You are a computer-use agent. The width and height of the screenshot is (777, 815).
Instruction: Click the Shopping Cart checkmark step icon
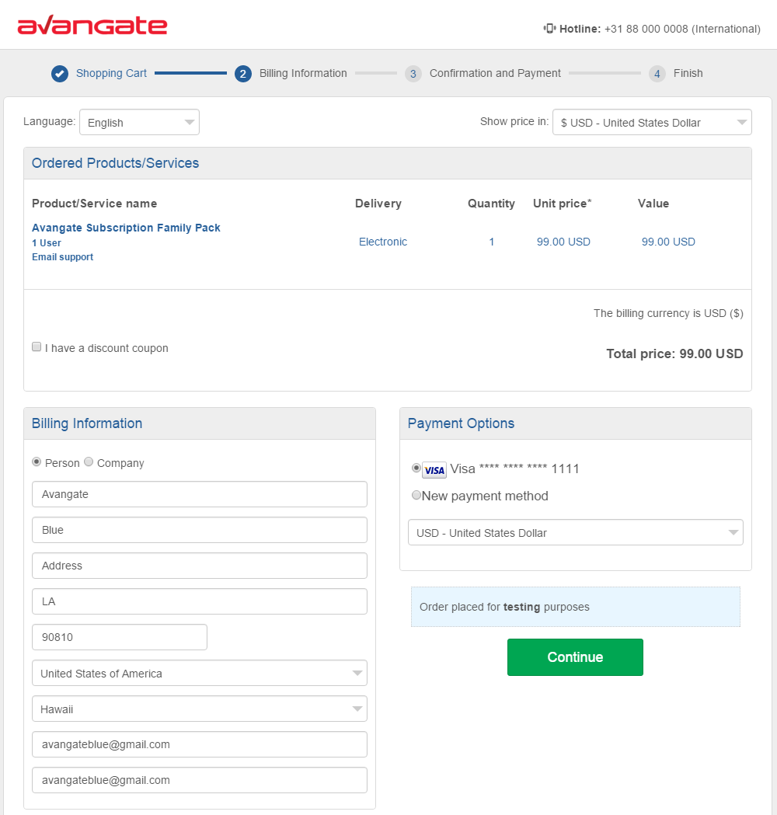tap(60, 74)
